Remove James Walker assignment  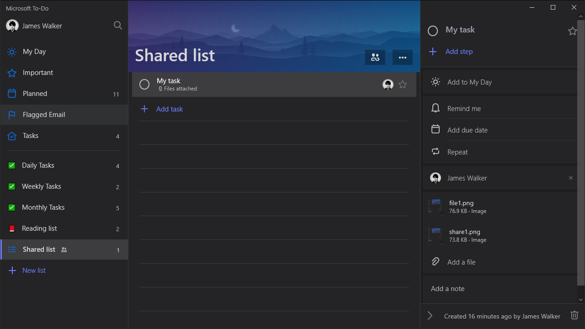pyautogui.click(x=570, y=178)
